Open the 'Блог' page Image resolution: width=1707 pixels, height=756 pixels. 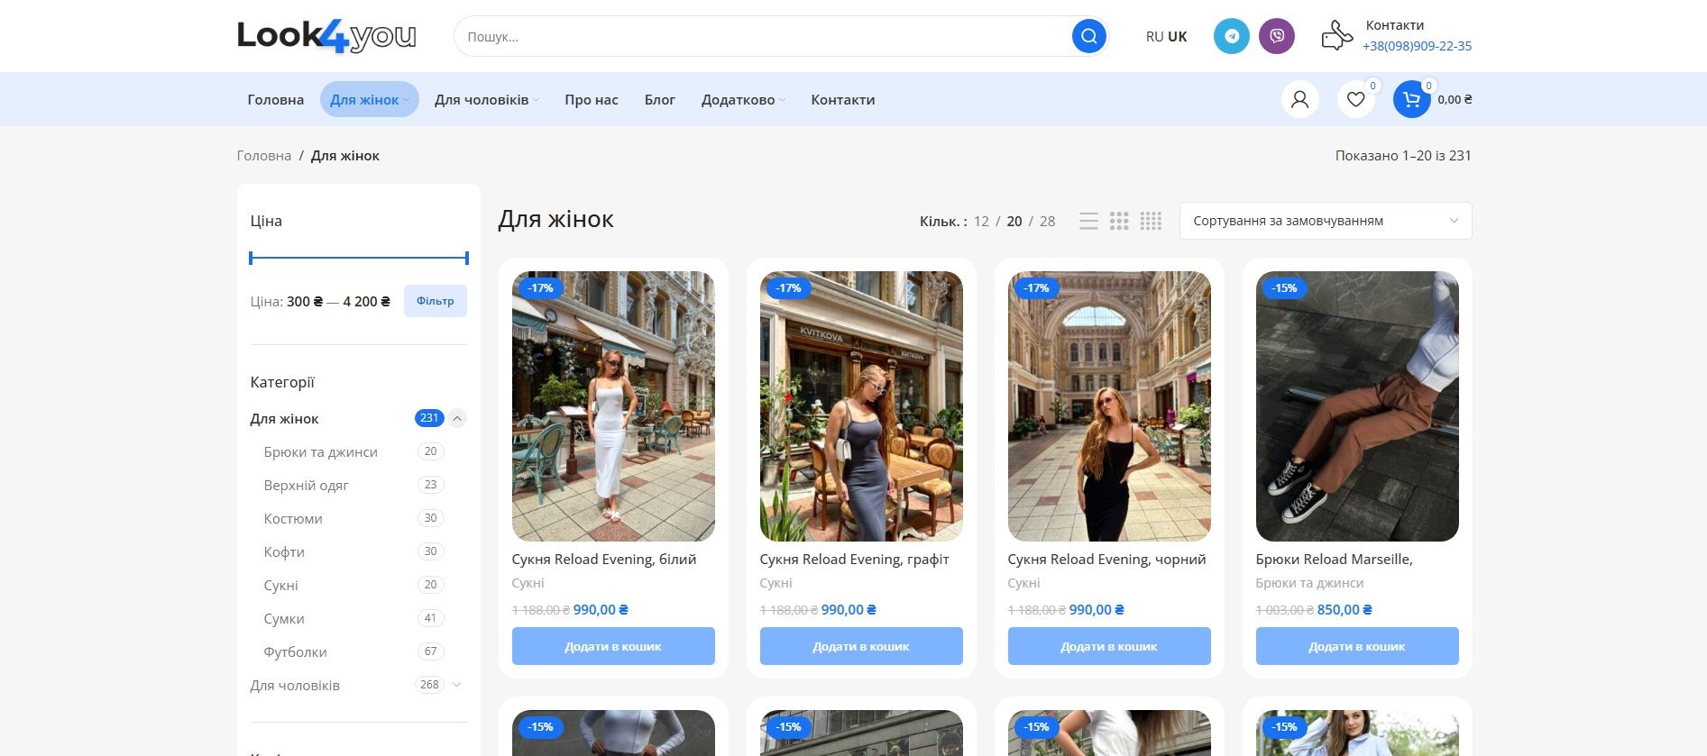point(660,99)
